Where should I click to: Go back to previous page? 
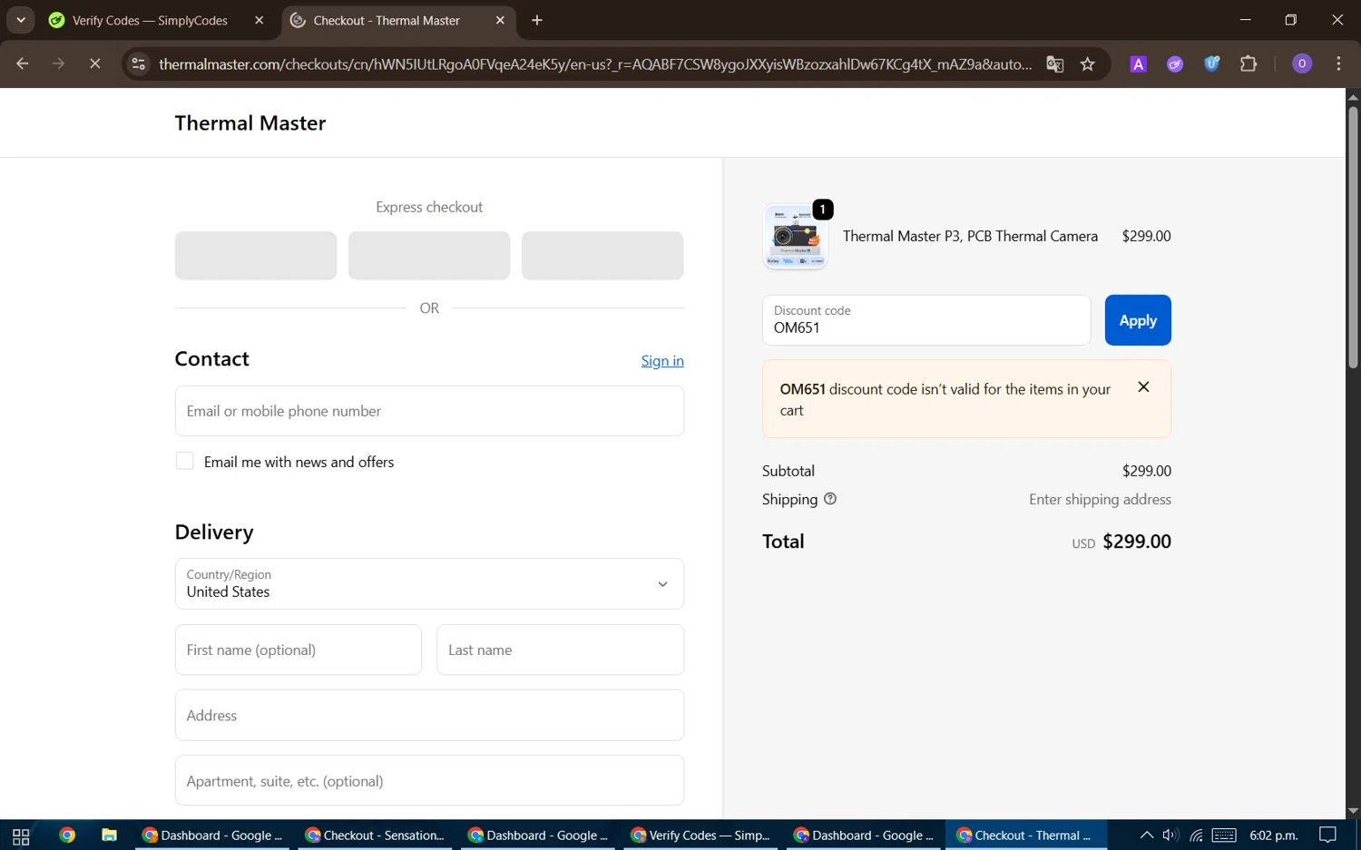point(23,64)
